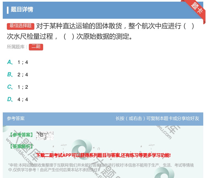206x178 pixels.
Task: Click the 【答案解析】 label
Action: pos(21,146)
